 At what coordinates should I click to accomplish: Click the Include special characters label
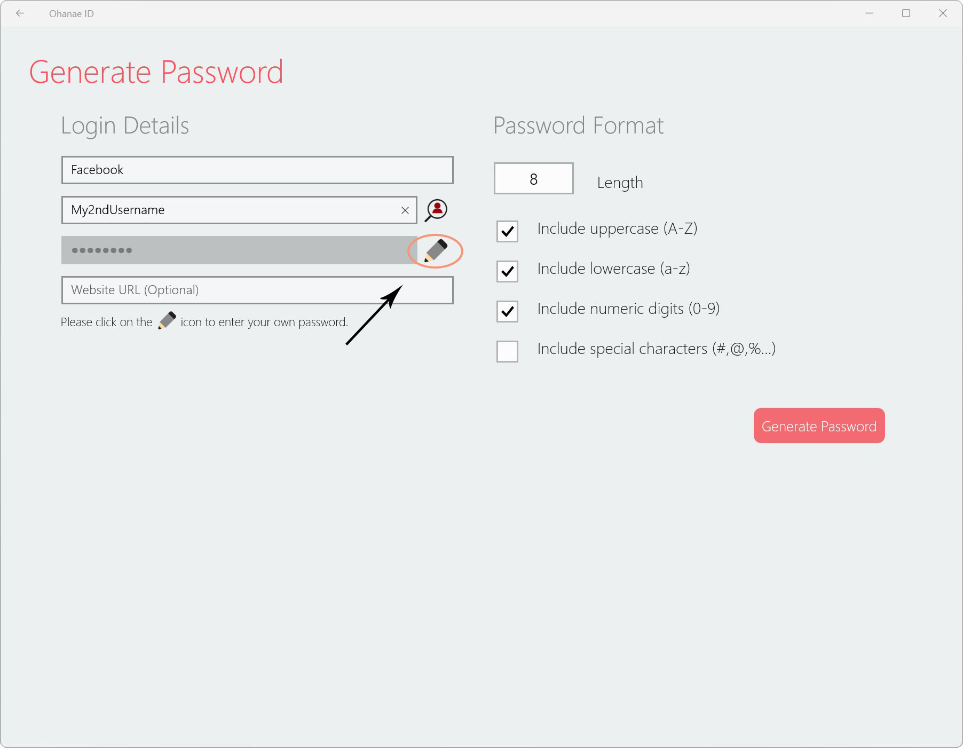656,349
